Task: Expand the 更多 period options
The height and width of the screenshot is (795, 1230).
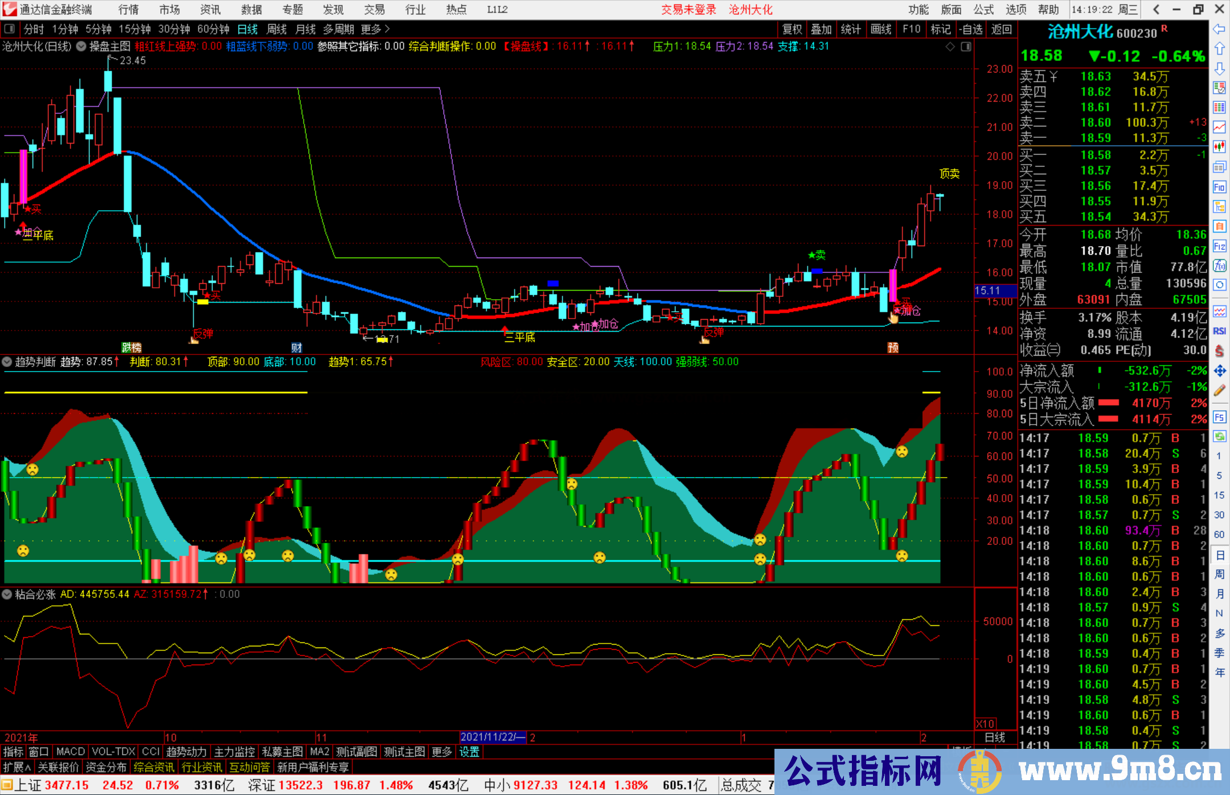Action: [375, 29]
